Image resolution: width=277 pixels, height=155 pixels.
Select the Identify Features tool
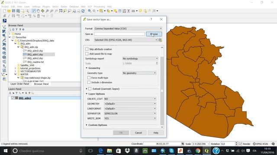pos(90,11)
